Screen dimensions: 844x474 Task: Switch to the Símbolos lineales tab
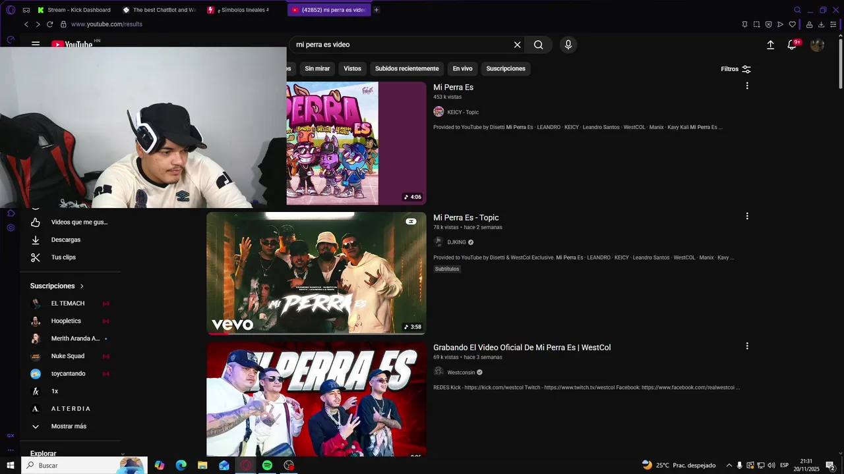coord(239,10)
